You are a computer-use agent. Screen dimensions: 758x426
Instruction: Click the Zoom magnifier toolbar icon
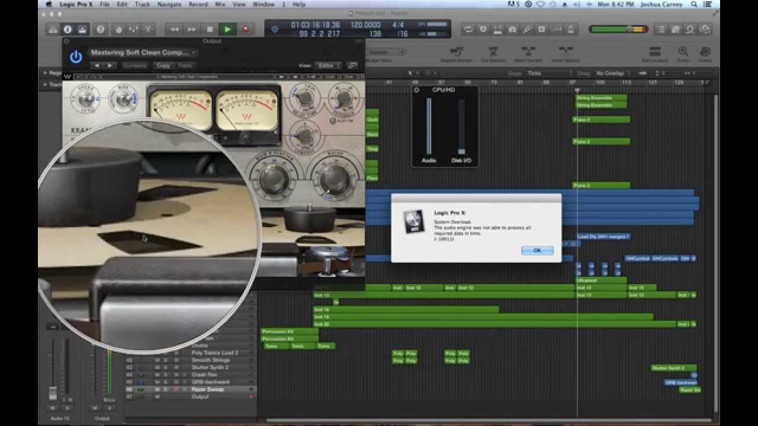683,54
